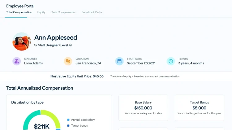
Task: Select the Benefits & Perks tab
Action: 92,12
